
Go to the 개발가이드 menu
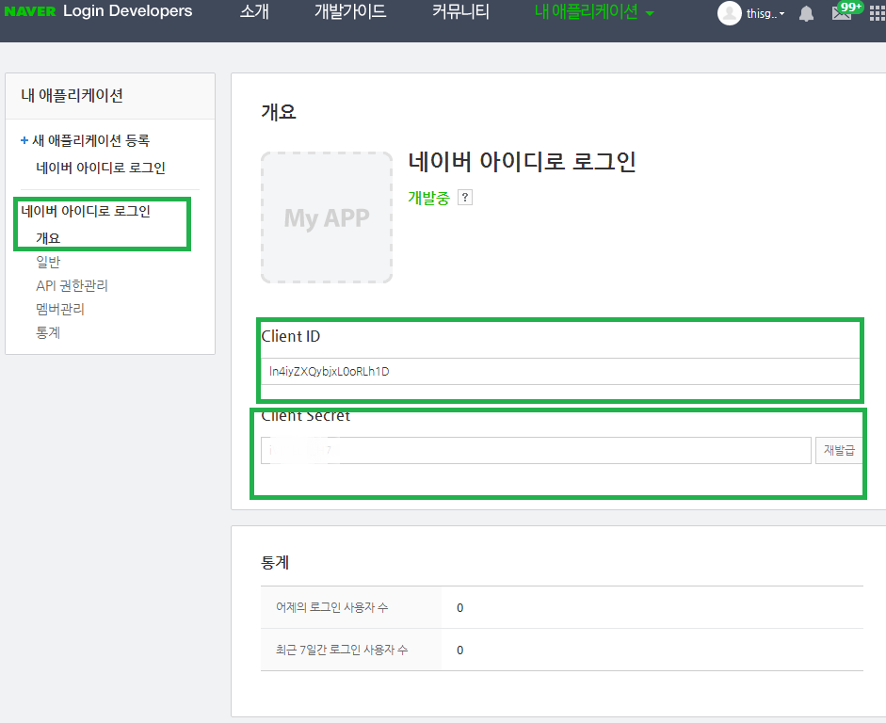[350, 12]
